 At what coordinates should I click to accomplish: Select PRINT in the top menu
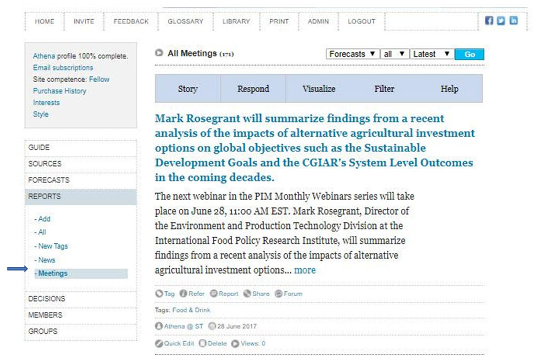279,21
